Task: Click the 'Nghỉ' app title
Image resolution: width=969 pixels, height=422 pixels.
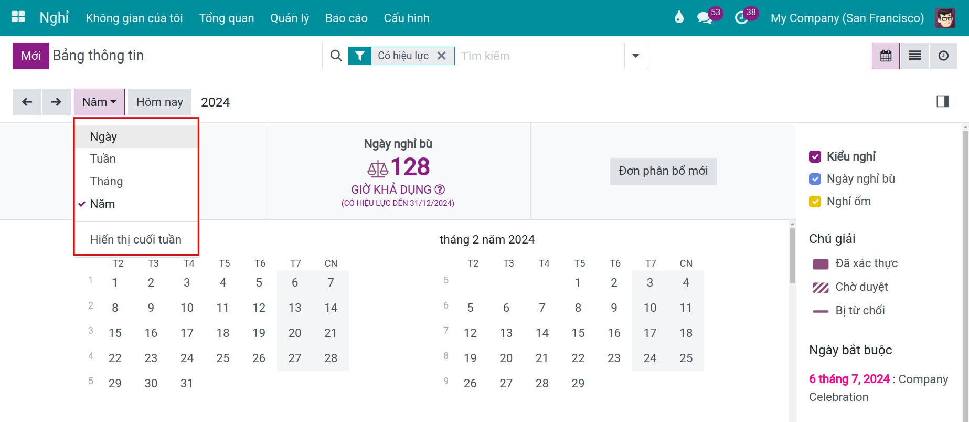Action: click(x=54, y=18)
